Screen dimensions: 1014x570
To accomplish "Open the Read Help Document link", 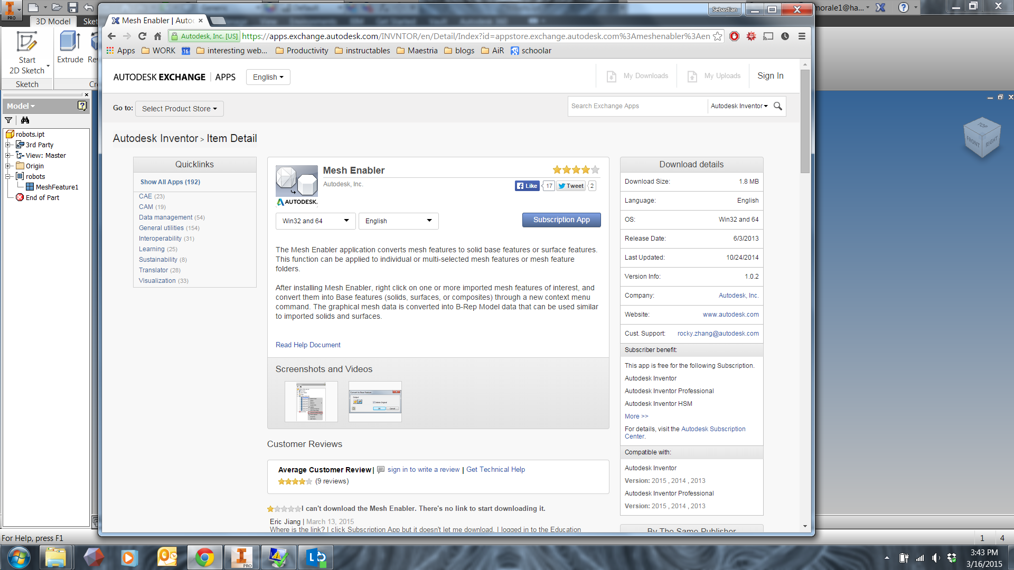I will (308, 345).
